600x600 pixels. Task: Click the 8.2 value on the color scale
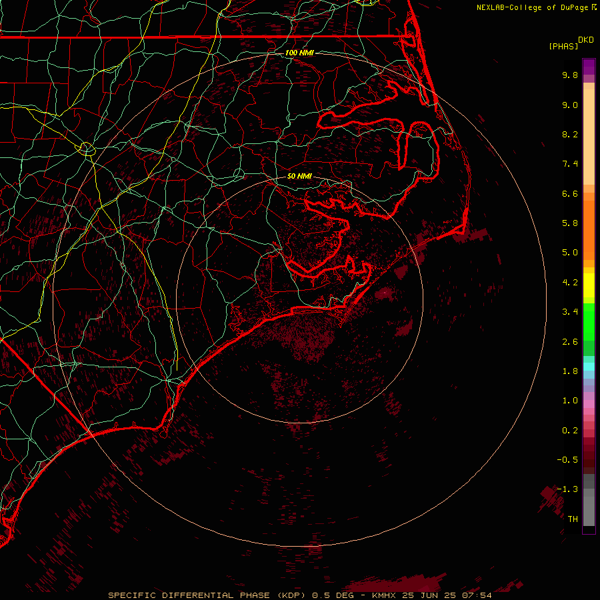[570, 134]
